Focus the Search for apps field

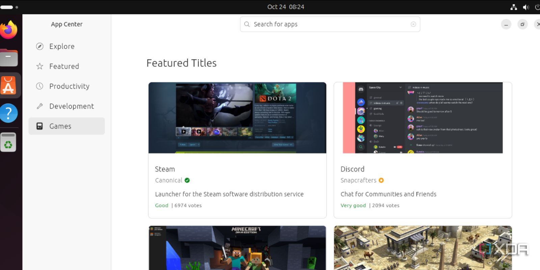click(330, 24)
